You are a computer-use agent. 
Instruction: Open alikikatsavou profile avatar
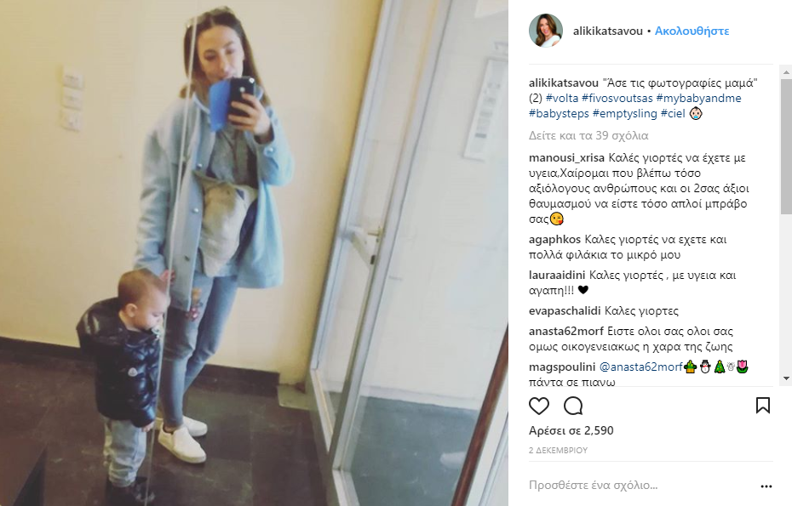[546, 31]
